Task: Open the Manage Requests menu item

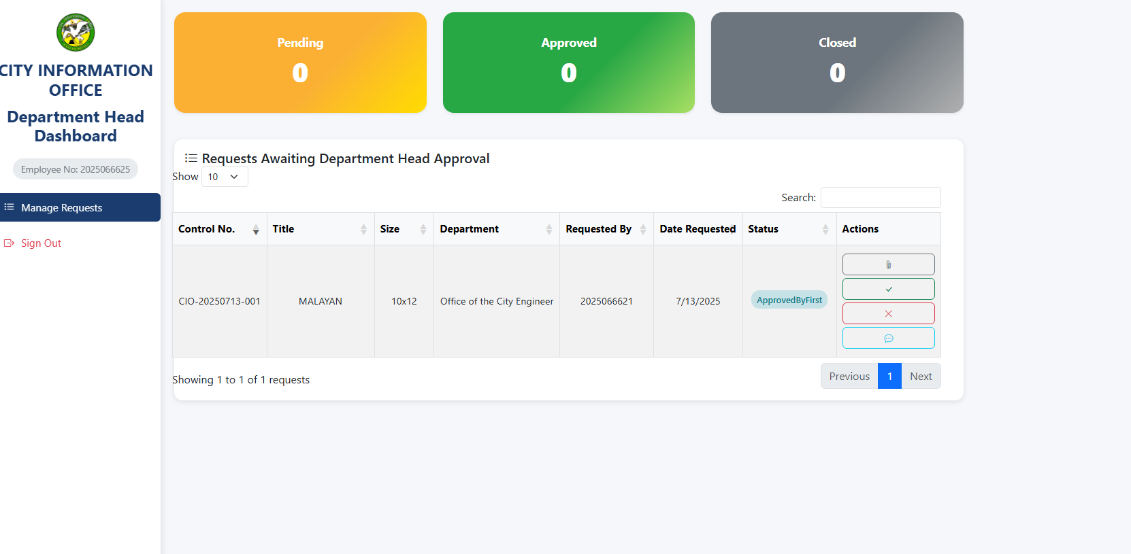Action: (x=80, y=207)
